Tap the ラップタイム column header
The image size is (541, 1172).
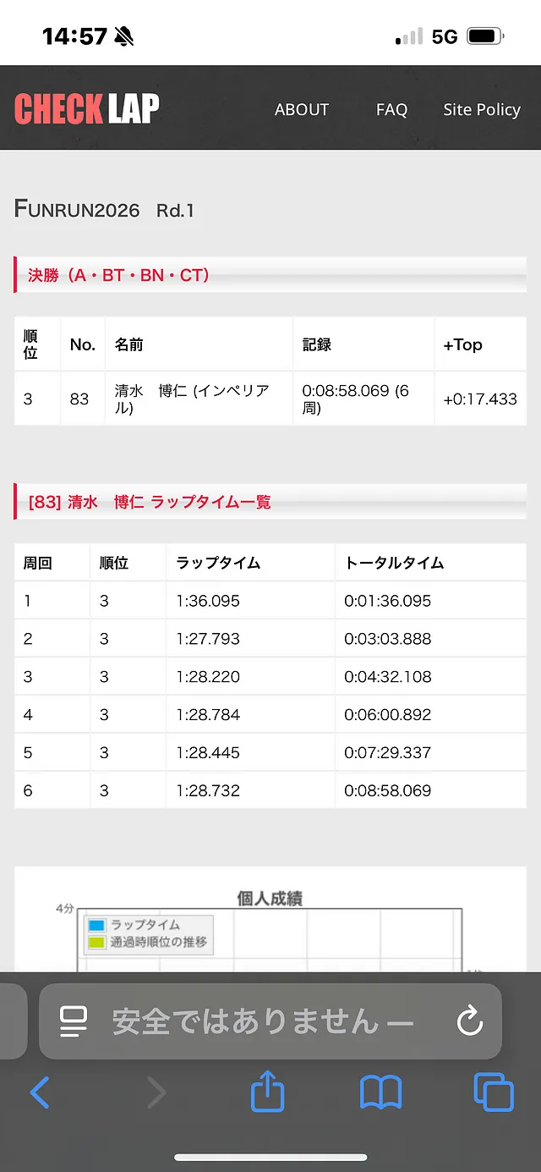tap(218, 563)
